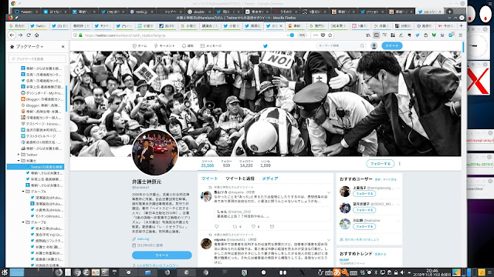Click retweet icon under the first tweet

pyautogui.click(x=235, y=226)
